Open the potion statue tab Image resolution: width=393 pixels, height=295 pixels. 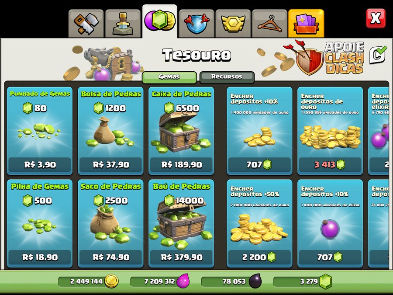pos(123,24)
